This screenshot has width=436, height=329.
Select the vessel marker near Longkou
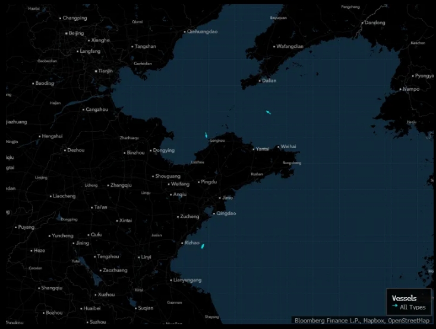point(206,135)
